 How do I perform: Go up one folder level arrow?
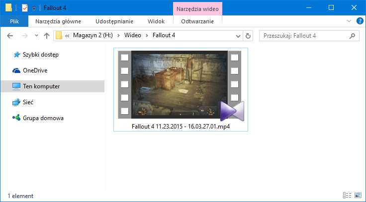point(47,36)
